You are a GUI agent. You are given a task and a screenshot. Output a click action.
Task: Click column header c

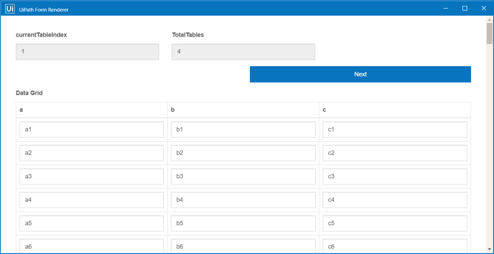pos(324,110)
